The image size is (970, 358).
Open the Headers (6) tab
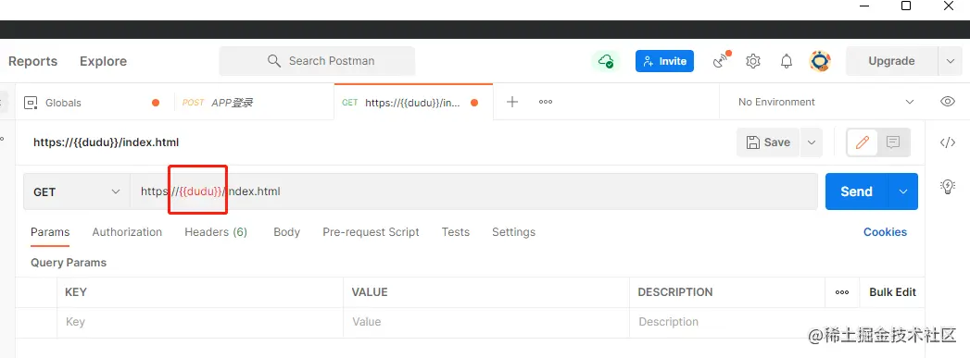[216, 232]
